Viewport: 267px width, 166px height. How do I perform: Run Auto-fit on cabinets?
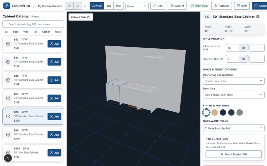pyautogui.click(x=177, y=6)
